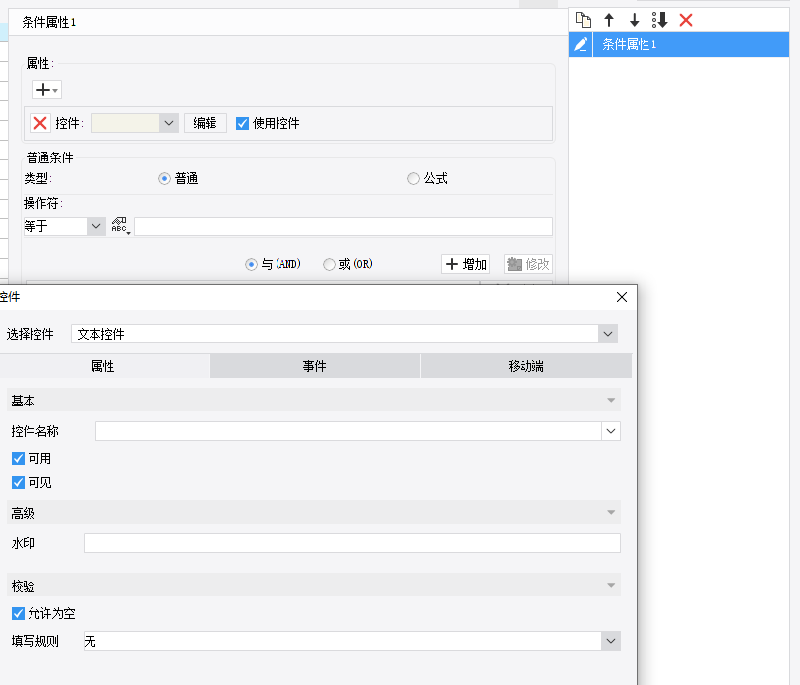The image size is (800, 685).
Task: Click into the 水印 text field
Action: (x=351, y=543)
